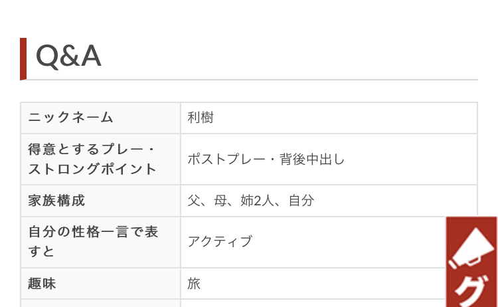The width and height of the screenshot is (498, 307).
Task: Click the ポストプレー・背後中出し value text
Action: pyautogui.click(x=266, y=159)
